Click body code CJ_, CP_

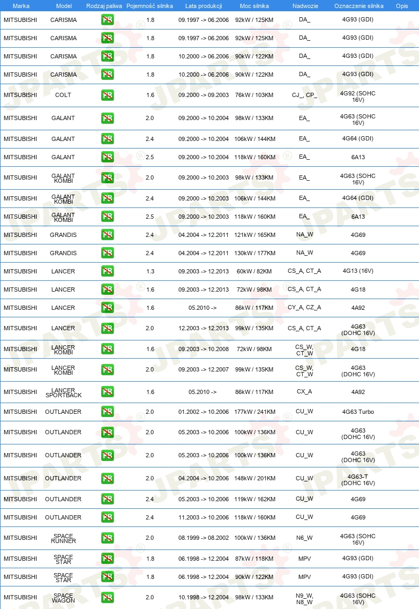pyautogui.click(x=304, y=95)
